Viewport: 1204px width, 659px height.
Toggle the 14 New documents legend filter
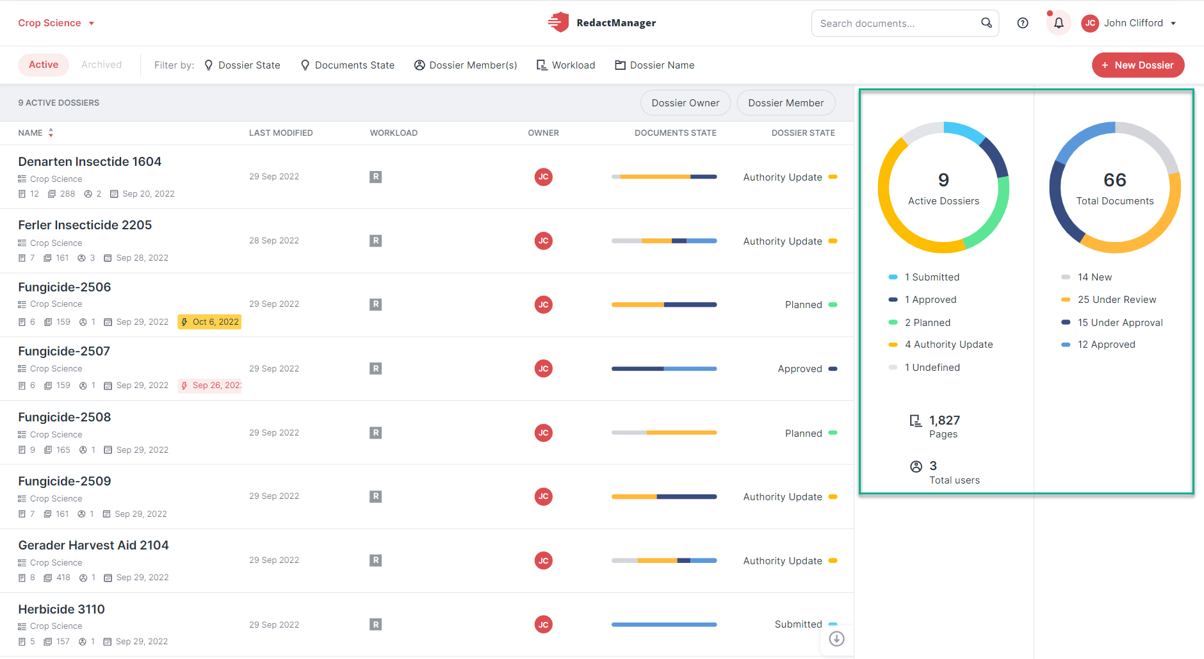[x=1087, y=277]
